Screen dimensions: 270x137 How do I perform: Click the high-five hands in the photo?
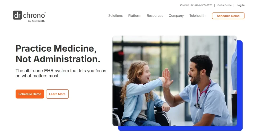point(166,78)
